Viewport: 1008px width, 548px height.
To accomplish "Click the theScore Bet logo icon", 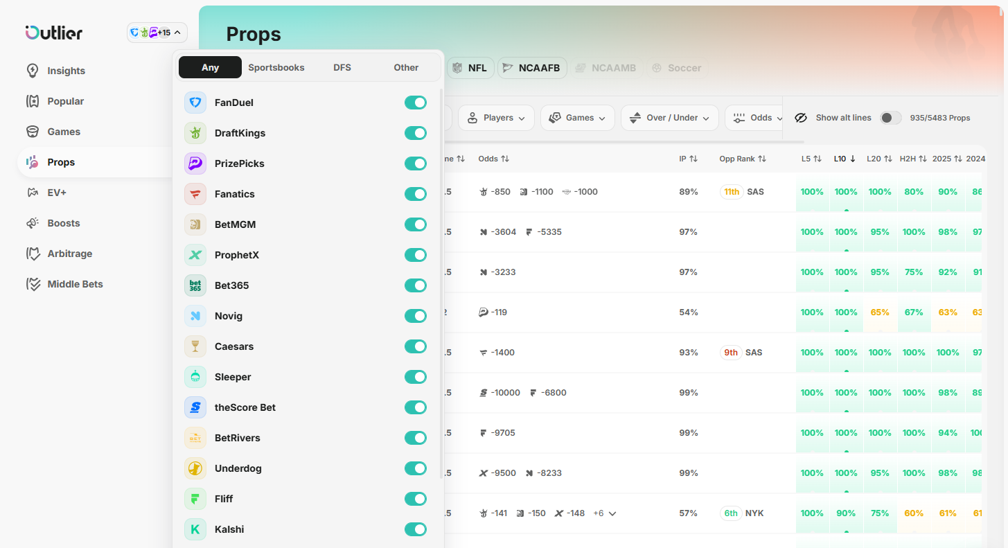I will coord(195,407).
